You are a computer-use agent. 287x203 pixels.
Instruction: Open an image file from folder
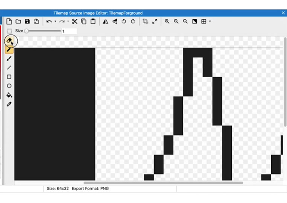(x=18, y=21)
